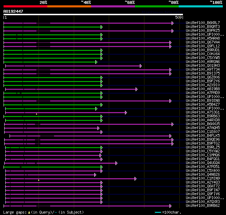Viewport: 226px width, 215px height.
Task: Select the UniRef100_A9T734 subject name
Action: (203, 70)
